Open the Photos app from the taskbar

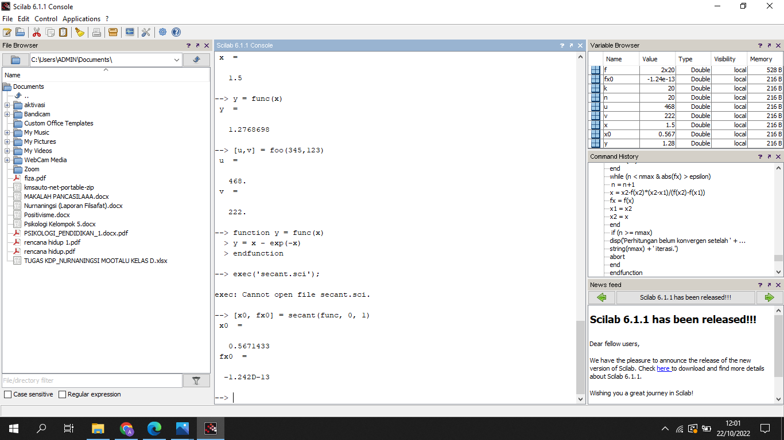(183, 429)
